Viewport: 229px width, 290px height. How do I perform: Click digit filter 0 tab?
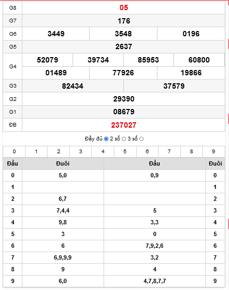[x=14, y=152]
